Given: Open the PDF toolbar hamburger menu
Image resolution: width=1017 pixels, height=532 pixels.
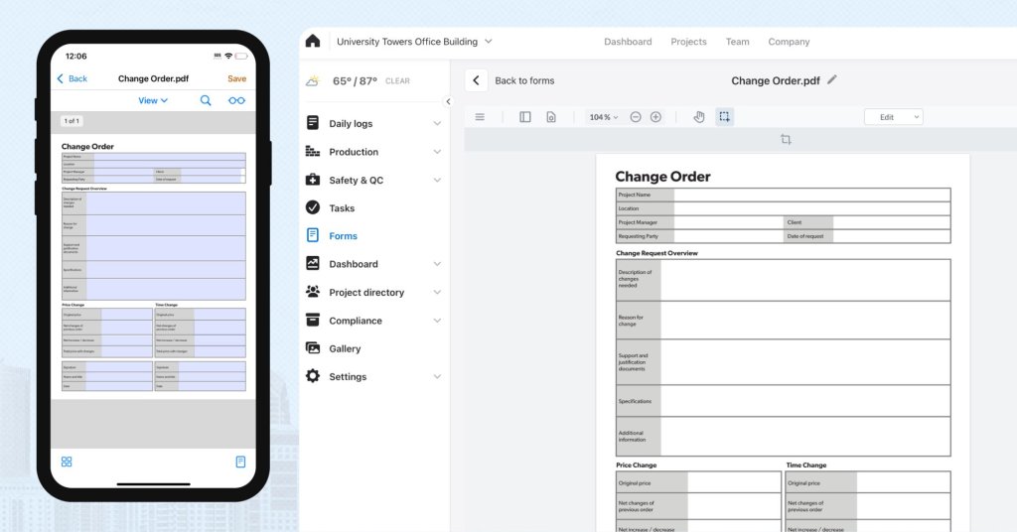Looking at the screenshot, I should (480, 117).
